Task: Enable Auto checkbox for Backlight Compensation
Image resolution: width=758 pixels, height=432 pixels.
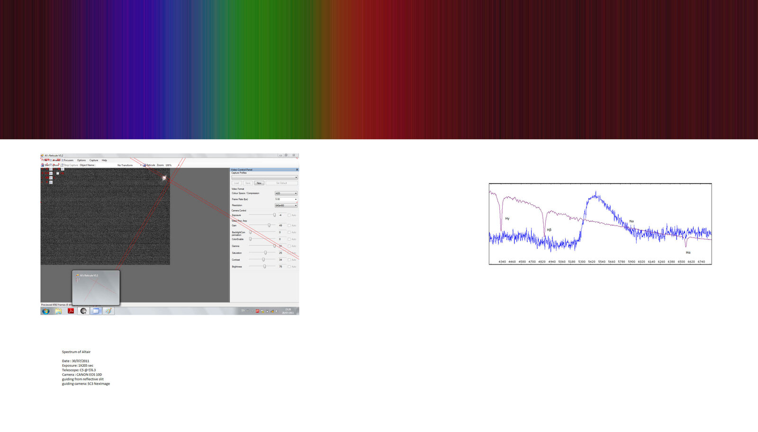Action: [x=289, y=232]
